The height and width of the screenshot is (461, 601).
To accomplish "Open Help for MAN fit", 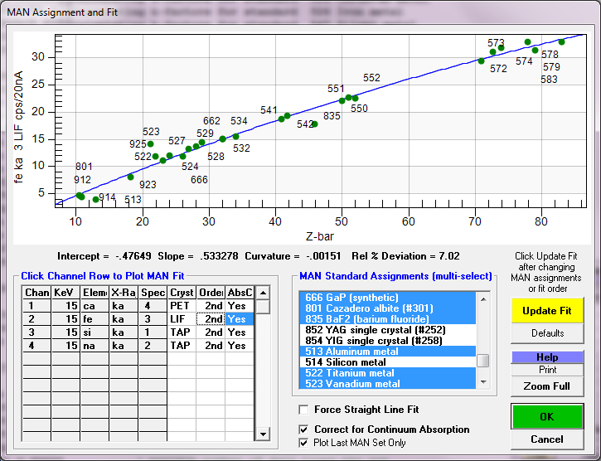I will (x=547, y=357).
